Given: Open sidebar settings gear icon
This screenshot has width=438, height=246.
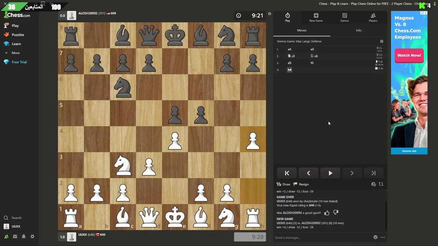Looking at the screenshot, I should (32, 236).
